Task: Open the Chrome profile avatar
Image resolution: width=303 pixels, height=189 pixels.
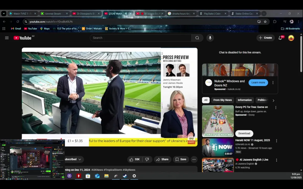Action: point(291,22)
